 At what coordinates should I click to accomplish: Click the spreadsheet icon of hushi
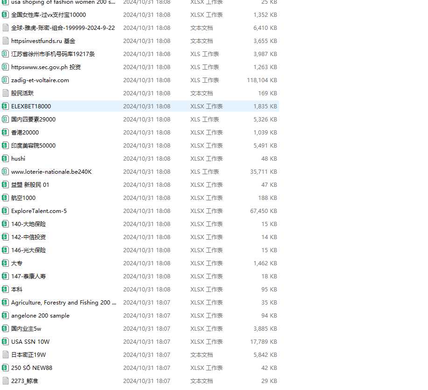pos(5,159)
